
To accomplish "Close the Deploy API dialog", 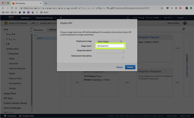I will [132, 23].
